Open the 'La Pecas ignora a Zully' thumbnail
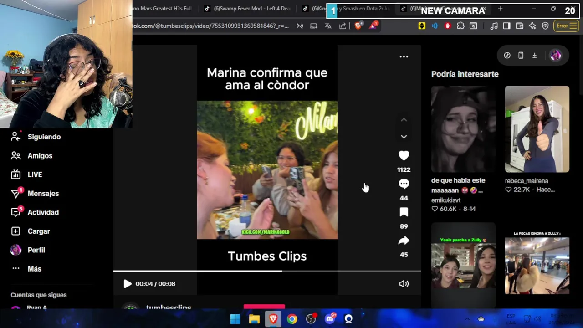The height and width of the screenshot is (328, 583). (537, 266)
